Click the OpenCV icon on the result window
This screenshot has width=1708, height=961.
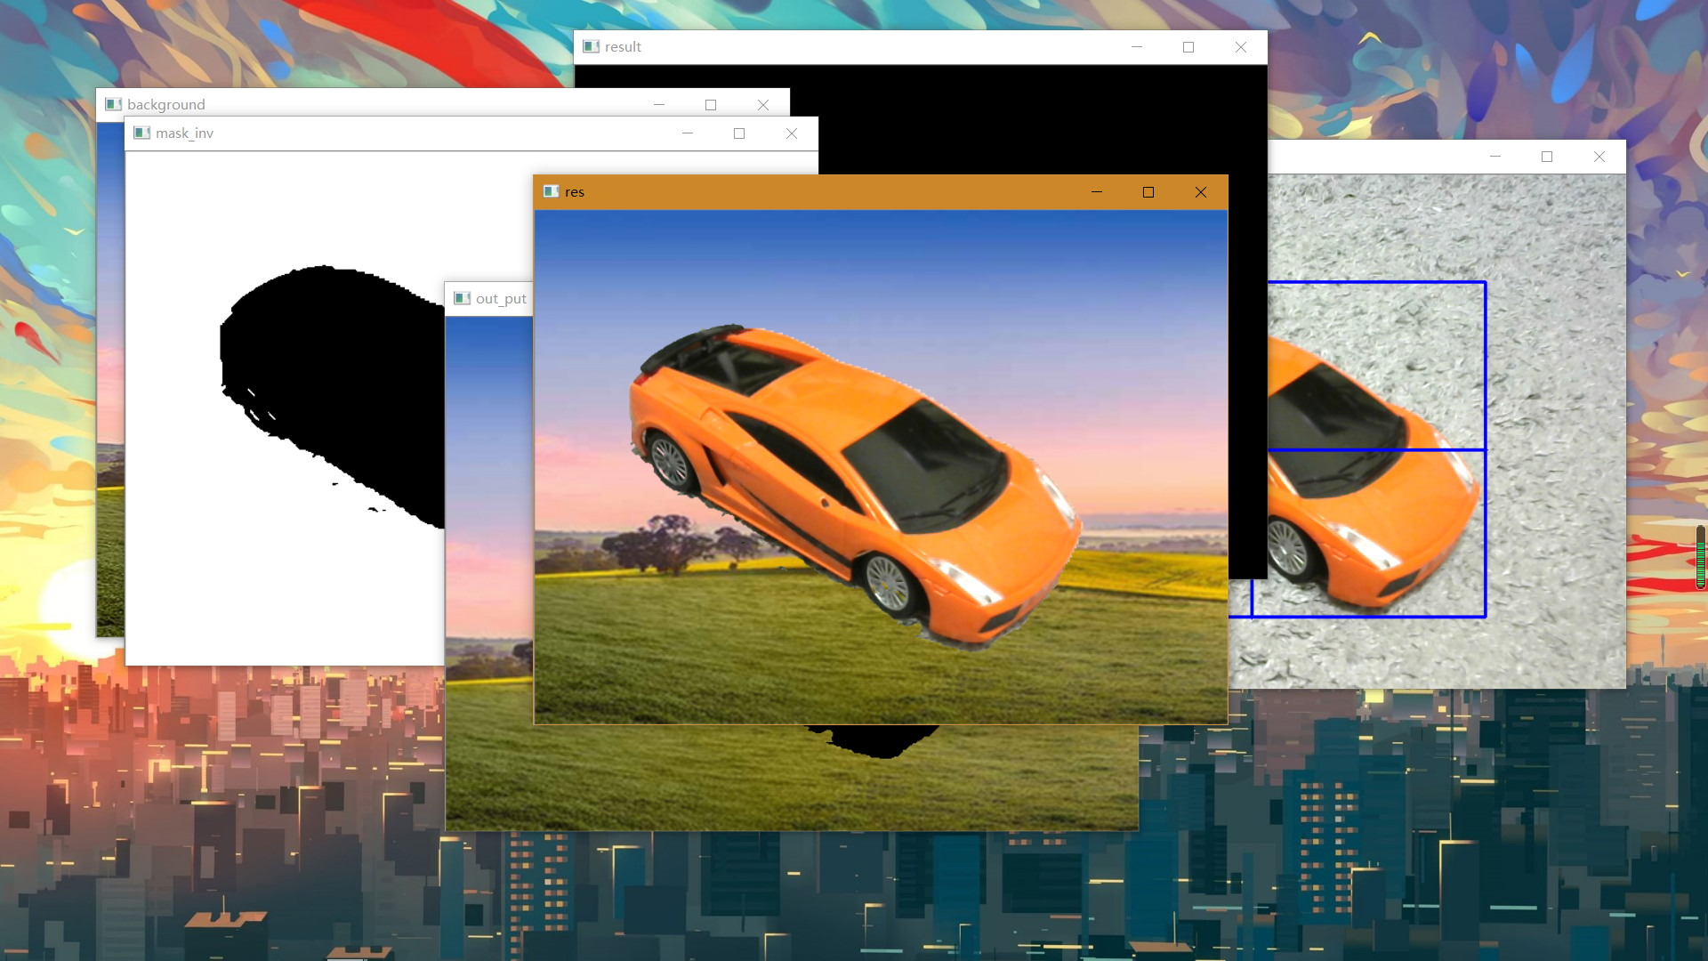click(x=591, y=47)
